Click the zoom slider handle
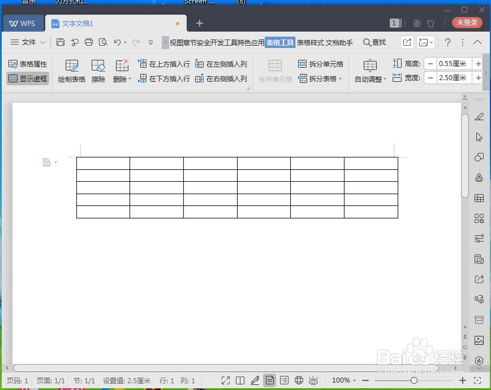491x390 pixels. coord(414,380)
